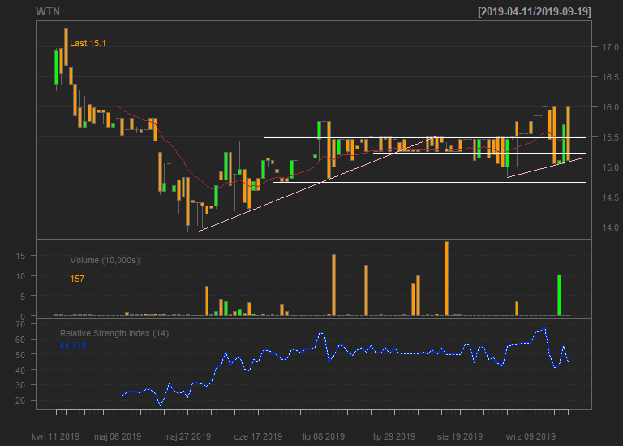Viewport: 623px width, 446px height.
Task: Click the first green candlestick at chart start
Action: (57, 67)
